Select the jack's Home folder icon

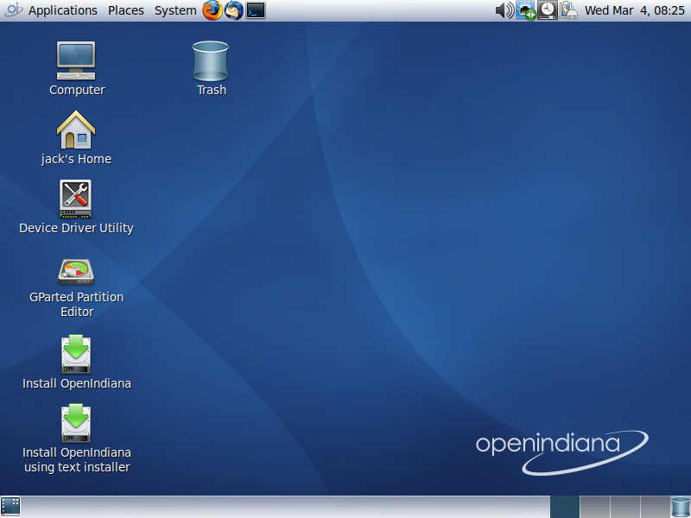[76, 130]
